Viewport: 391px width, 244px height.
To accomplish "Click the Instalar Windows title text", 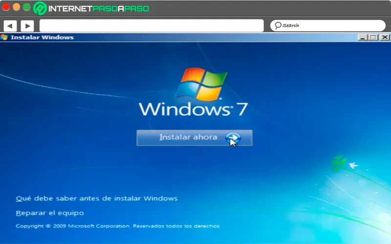I will (x=42, y=38).
